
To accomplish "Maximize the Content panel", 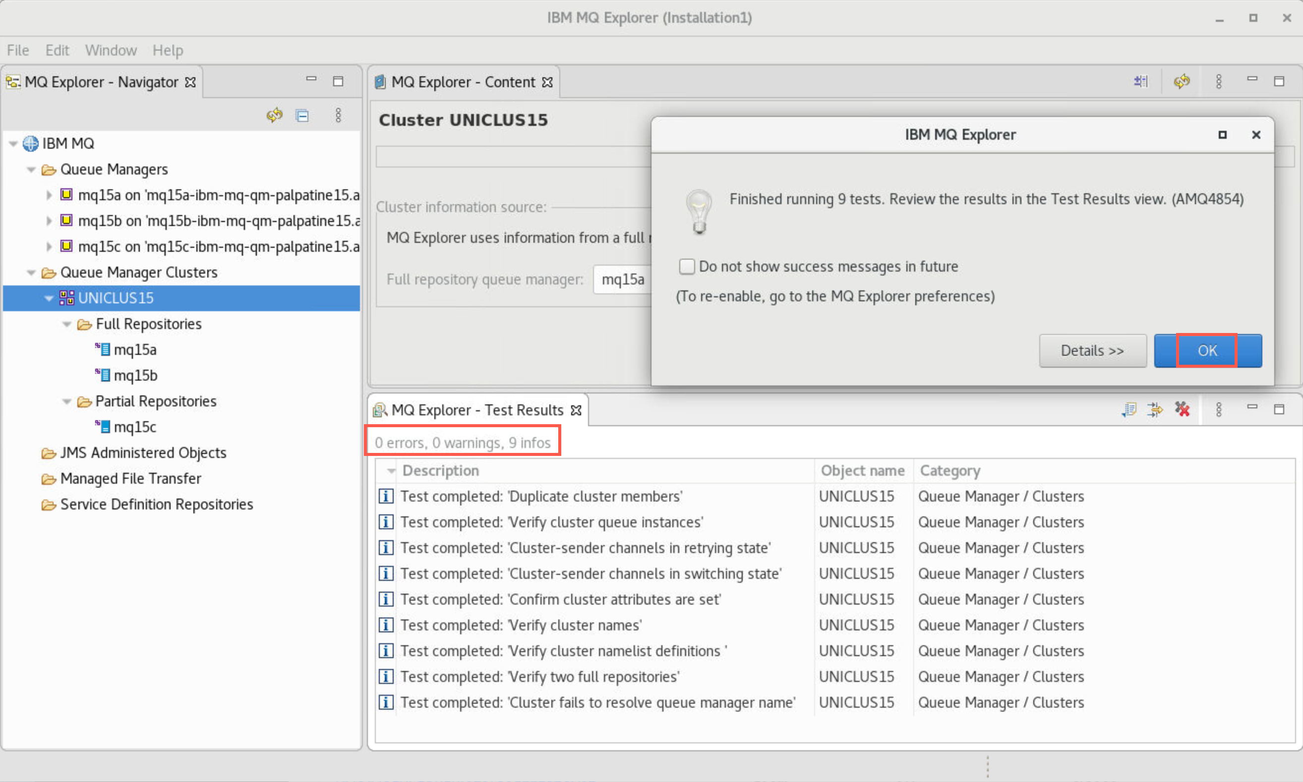I will (x=1279, y=81).
